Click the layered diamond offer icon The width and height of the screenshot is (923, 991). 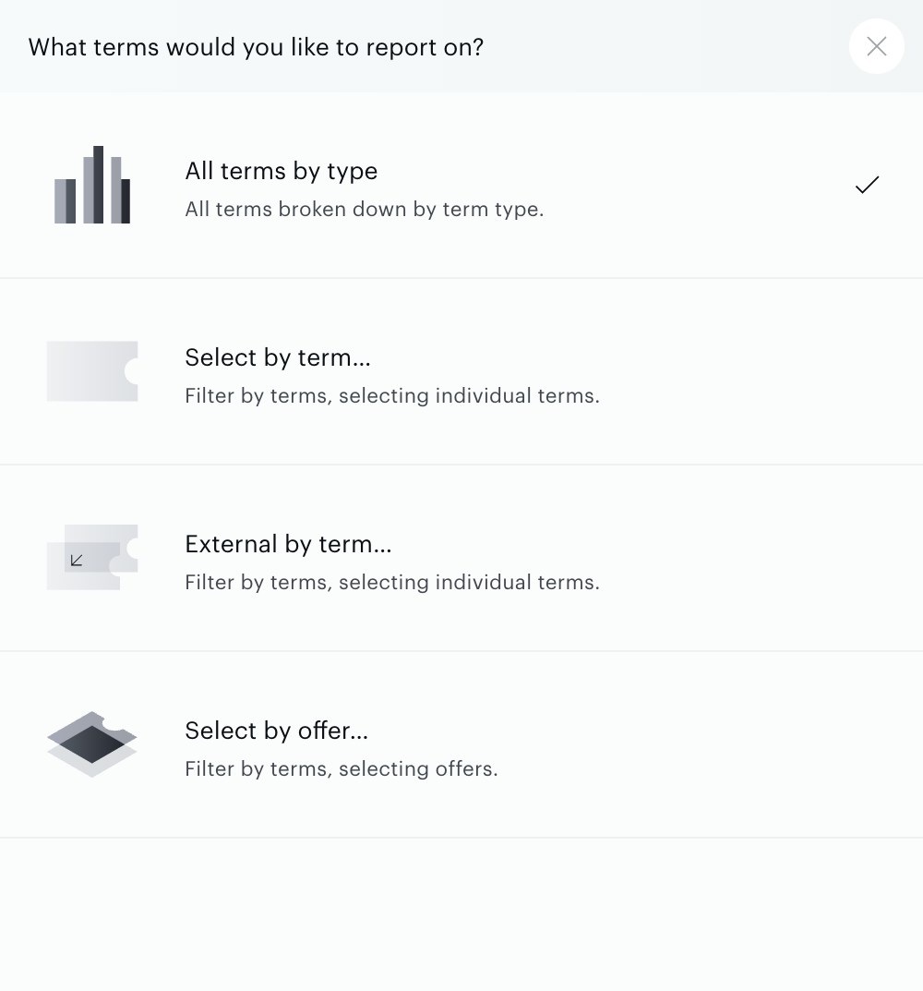[x=92, y=743]
